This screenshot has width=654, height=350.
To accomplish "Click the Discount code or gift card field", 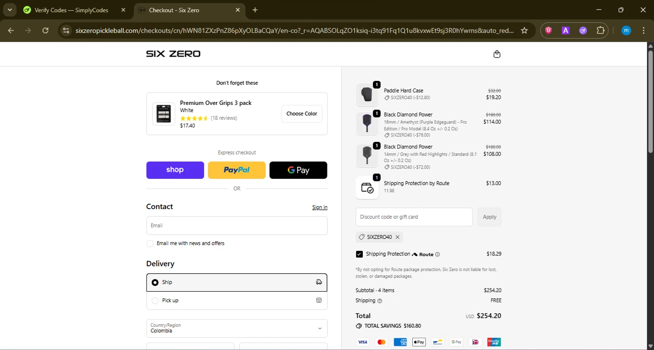I will pyautogui.click(x=414, y=217).
